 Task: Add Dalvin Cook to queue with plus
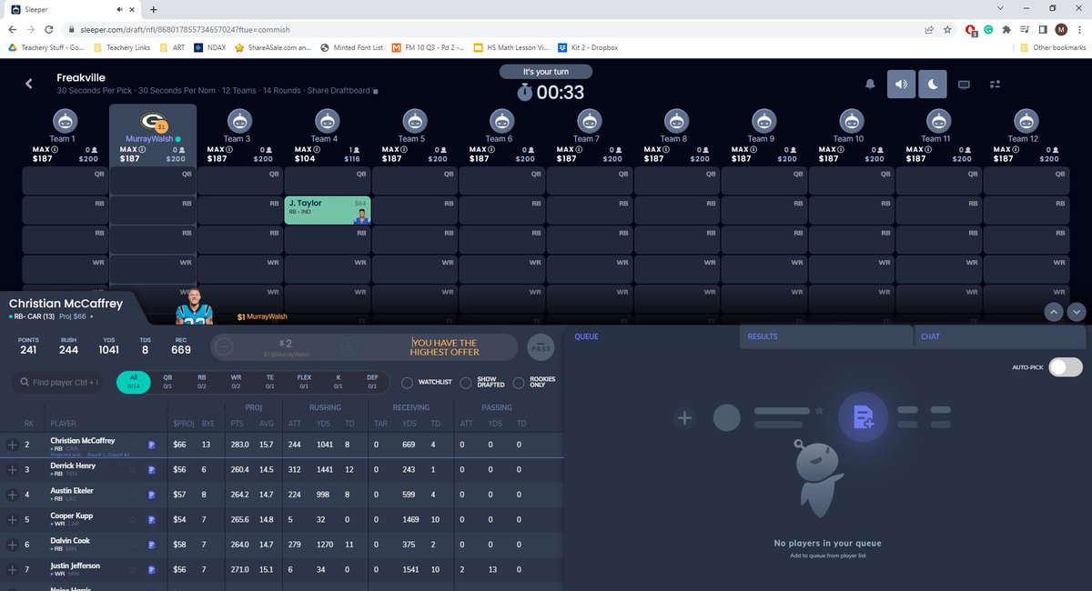12,545
